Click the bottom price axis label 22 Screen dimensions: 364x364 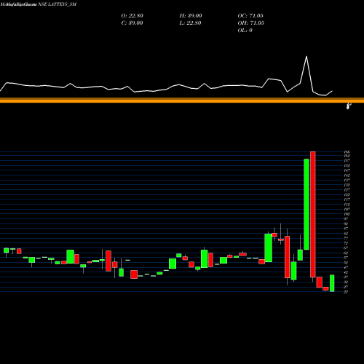pos(346,292)
